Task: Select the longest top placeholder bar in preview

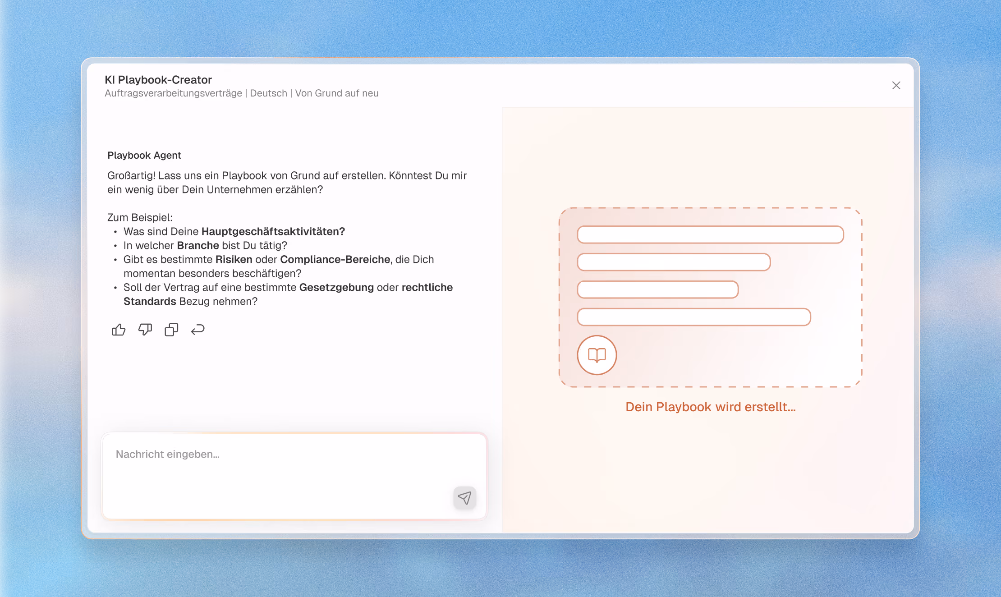Action: tap(710, 235)
